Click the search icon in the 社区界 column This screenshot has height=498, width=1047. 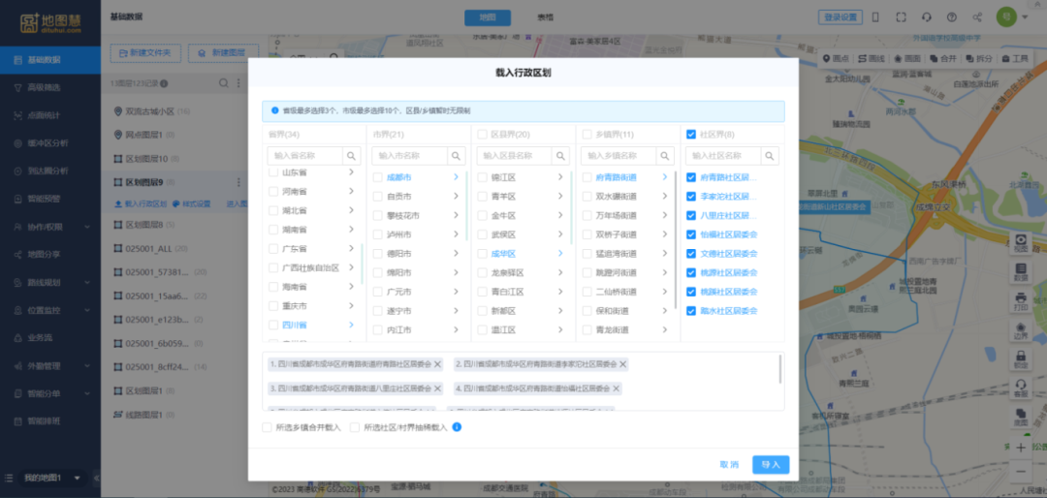[x=771, y=155]
